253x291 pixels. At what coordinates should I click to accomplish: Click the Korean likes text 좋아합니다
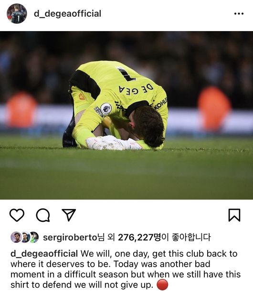[x=191, y=238]
